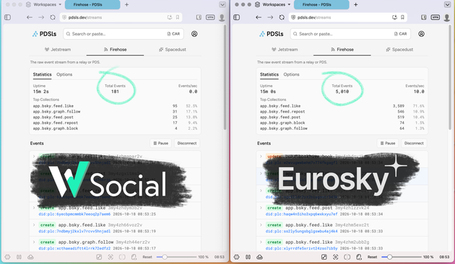Toggle sidebar panel icon in left window
This screenshot has width=455, height=264.
(x=7, y=17)
